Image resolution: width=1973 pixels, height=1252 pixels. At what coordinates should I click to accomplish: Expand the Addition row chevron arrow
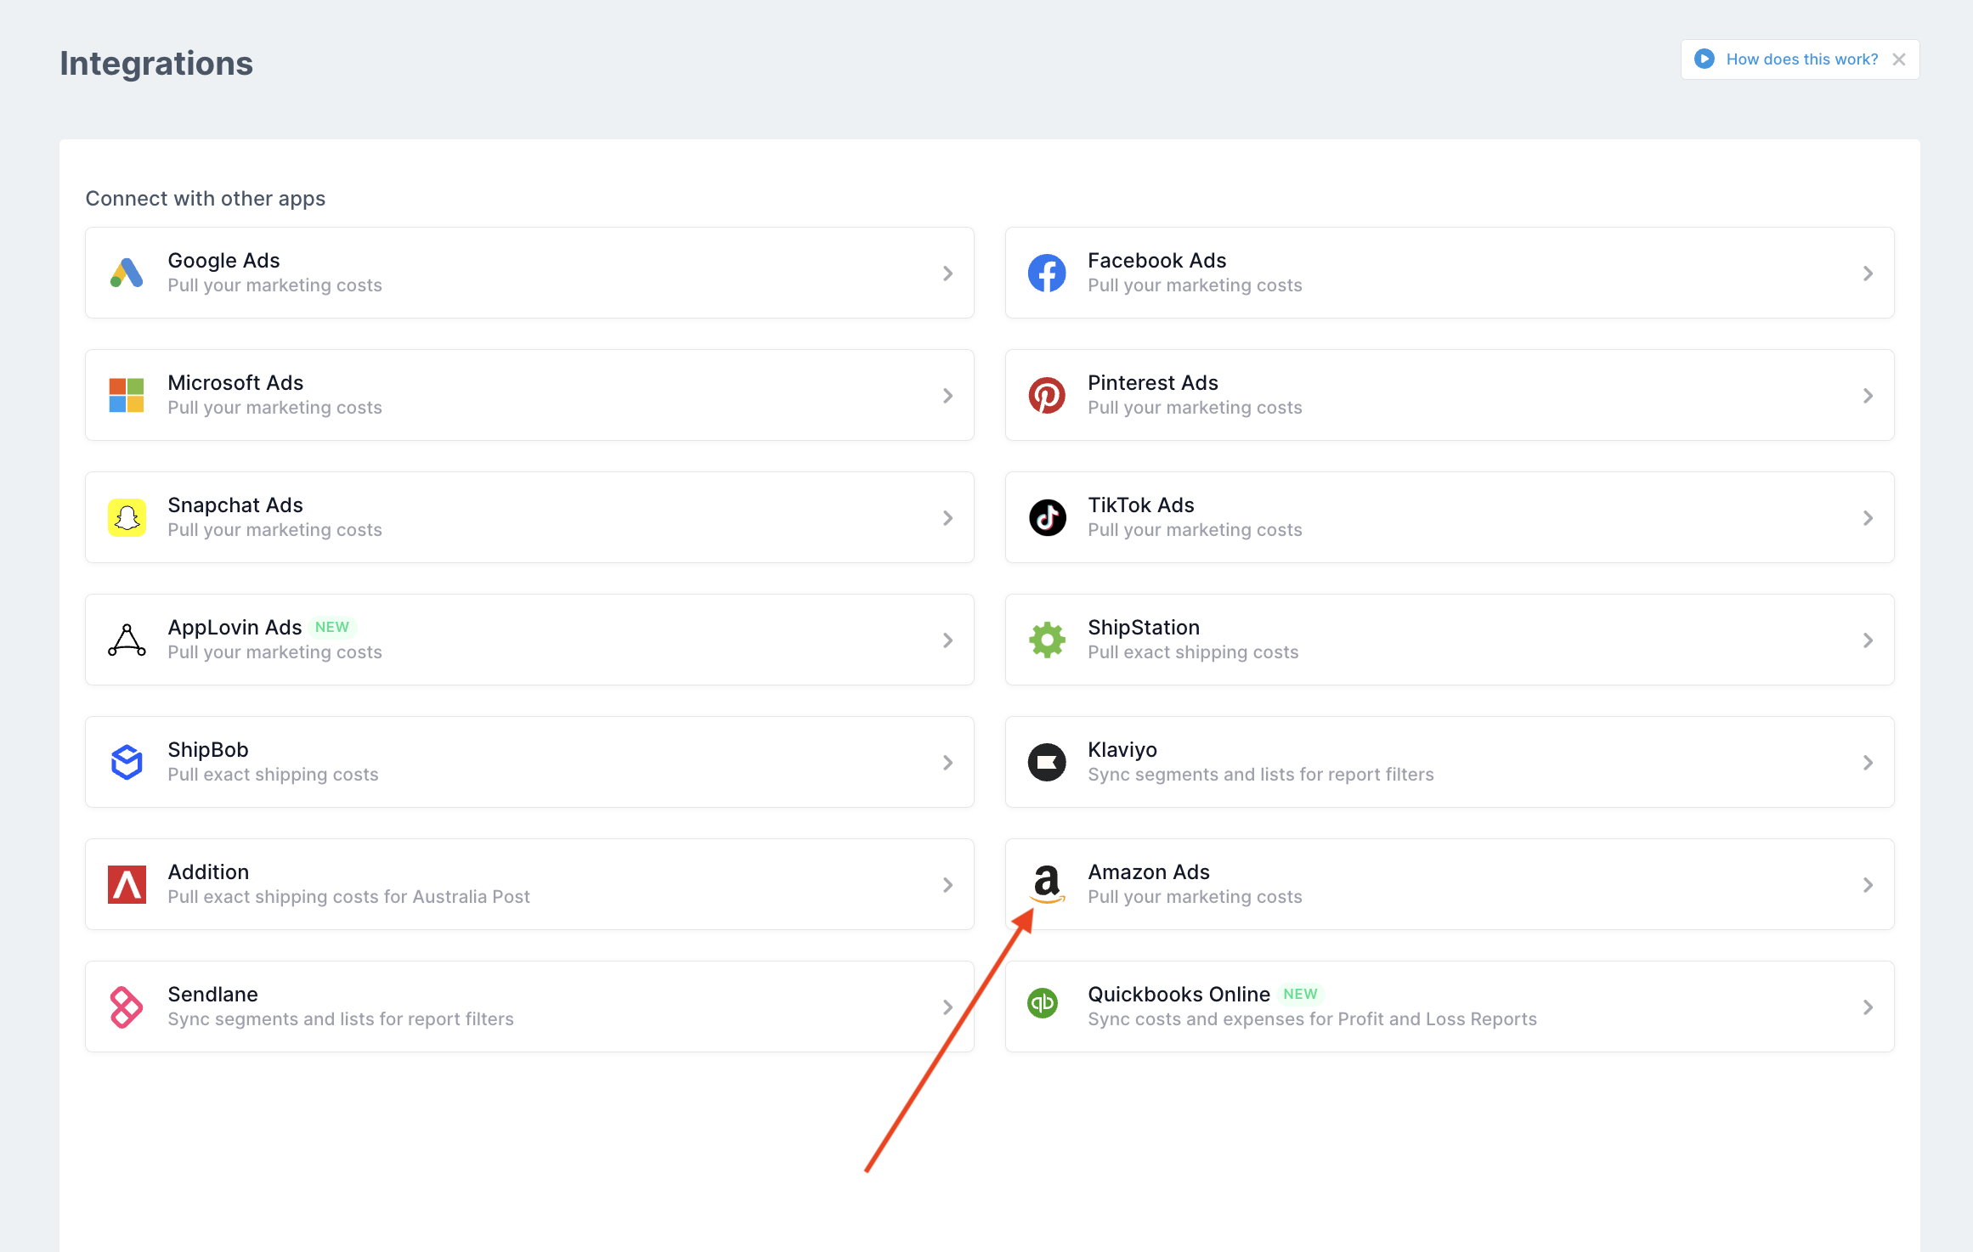point(948,885)
